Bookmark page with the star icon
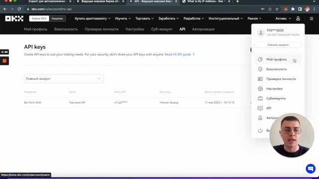This screenshot has height=179, width=319. (277, 9)
